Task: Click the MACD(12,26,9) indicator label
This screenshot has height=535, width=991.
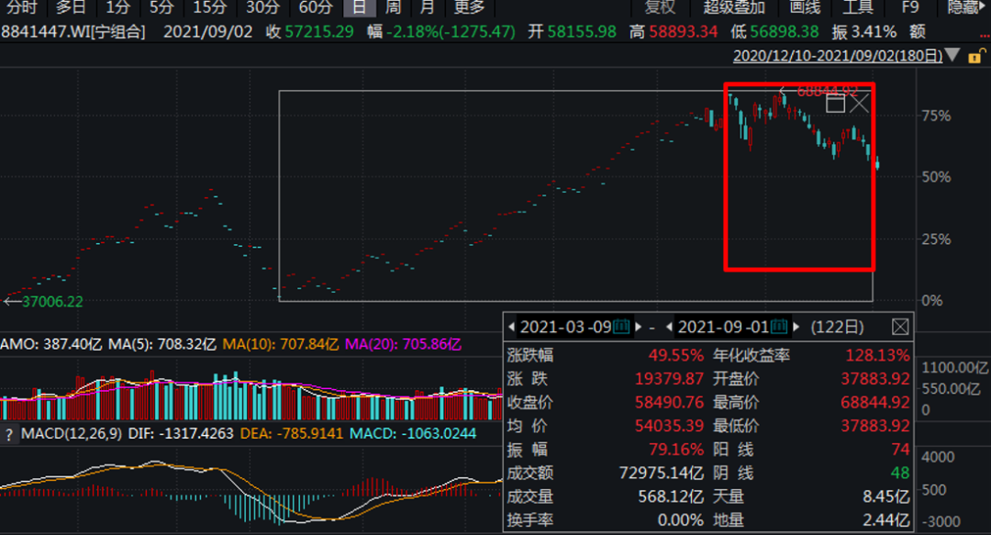Action: point(72,434)
